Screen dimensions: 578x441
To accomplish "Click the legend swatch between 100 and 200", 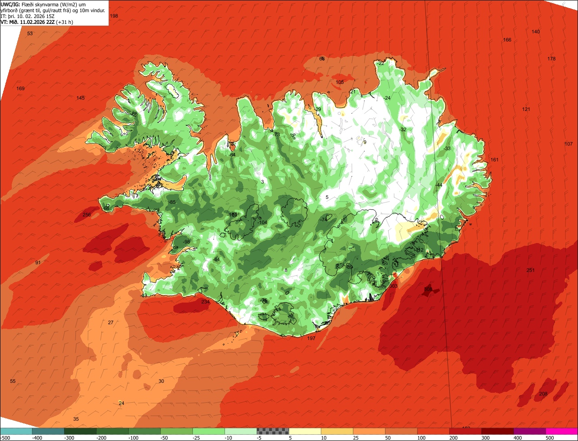I will coord(433,431).
